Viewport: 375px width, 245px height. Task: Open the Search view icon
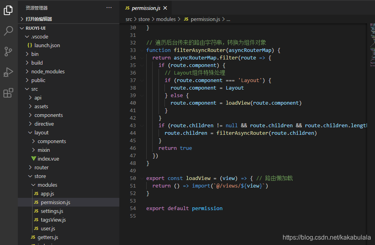click(8, 31)
